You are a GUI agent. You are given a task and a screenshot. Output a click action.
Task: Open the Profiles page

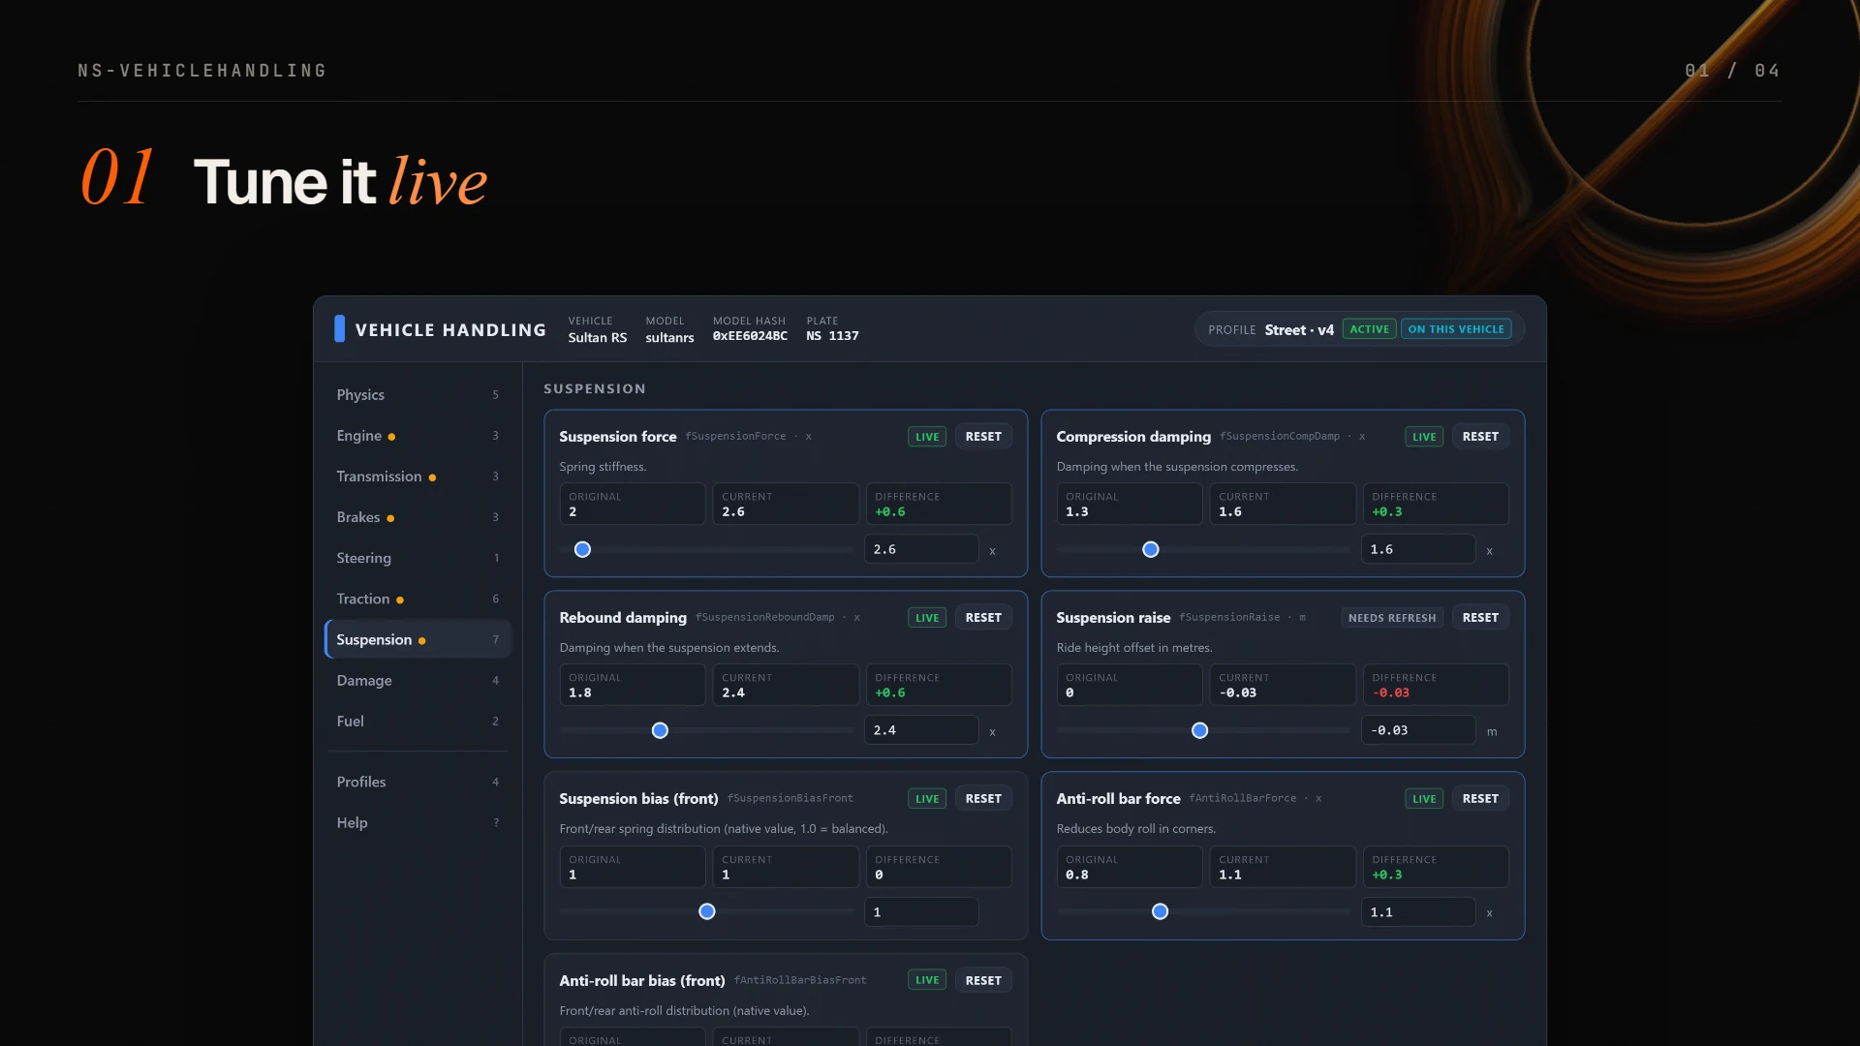pos(418,782)
